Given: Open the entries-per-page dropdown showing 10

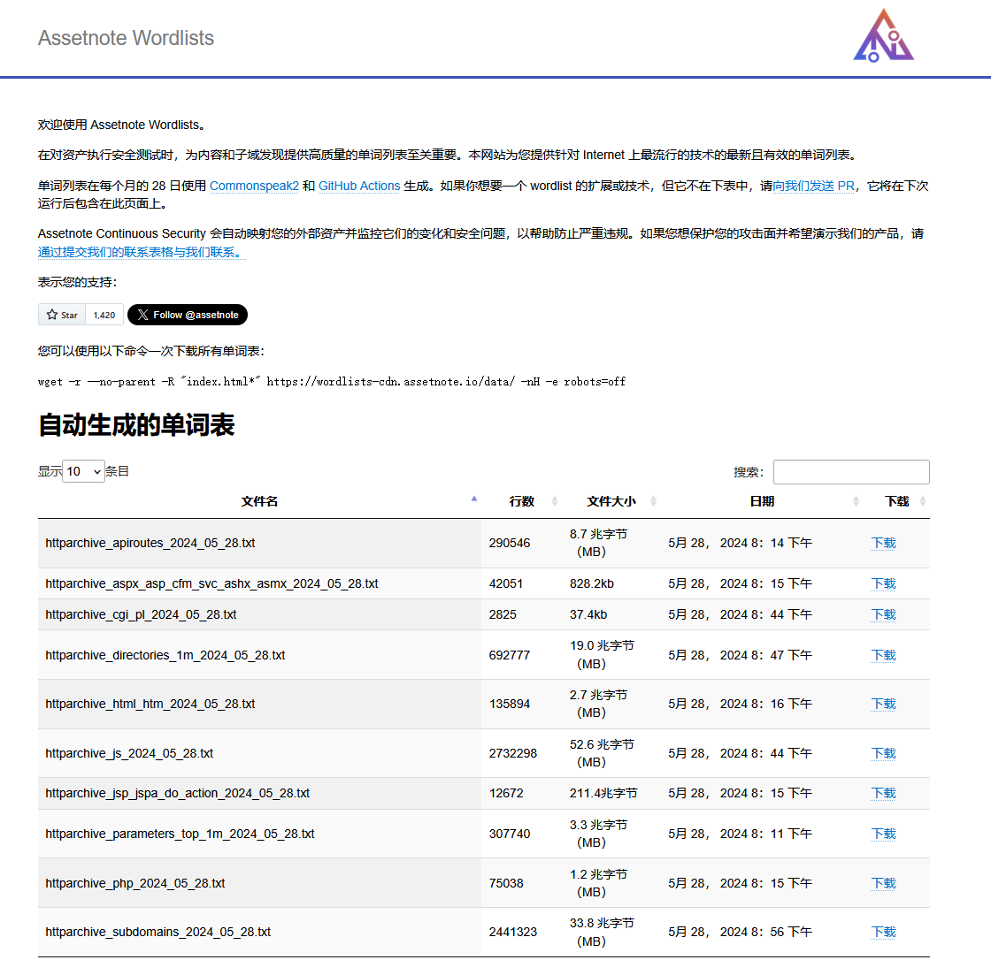Looking at the screenshot, I should (x=84, y=472).
